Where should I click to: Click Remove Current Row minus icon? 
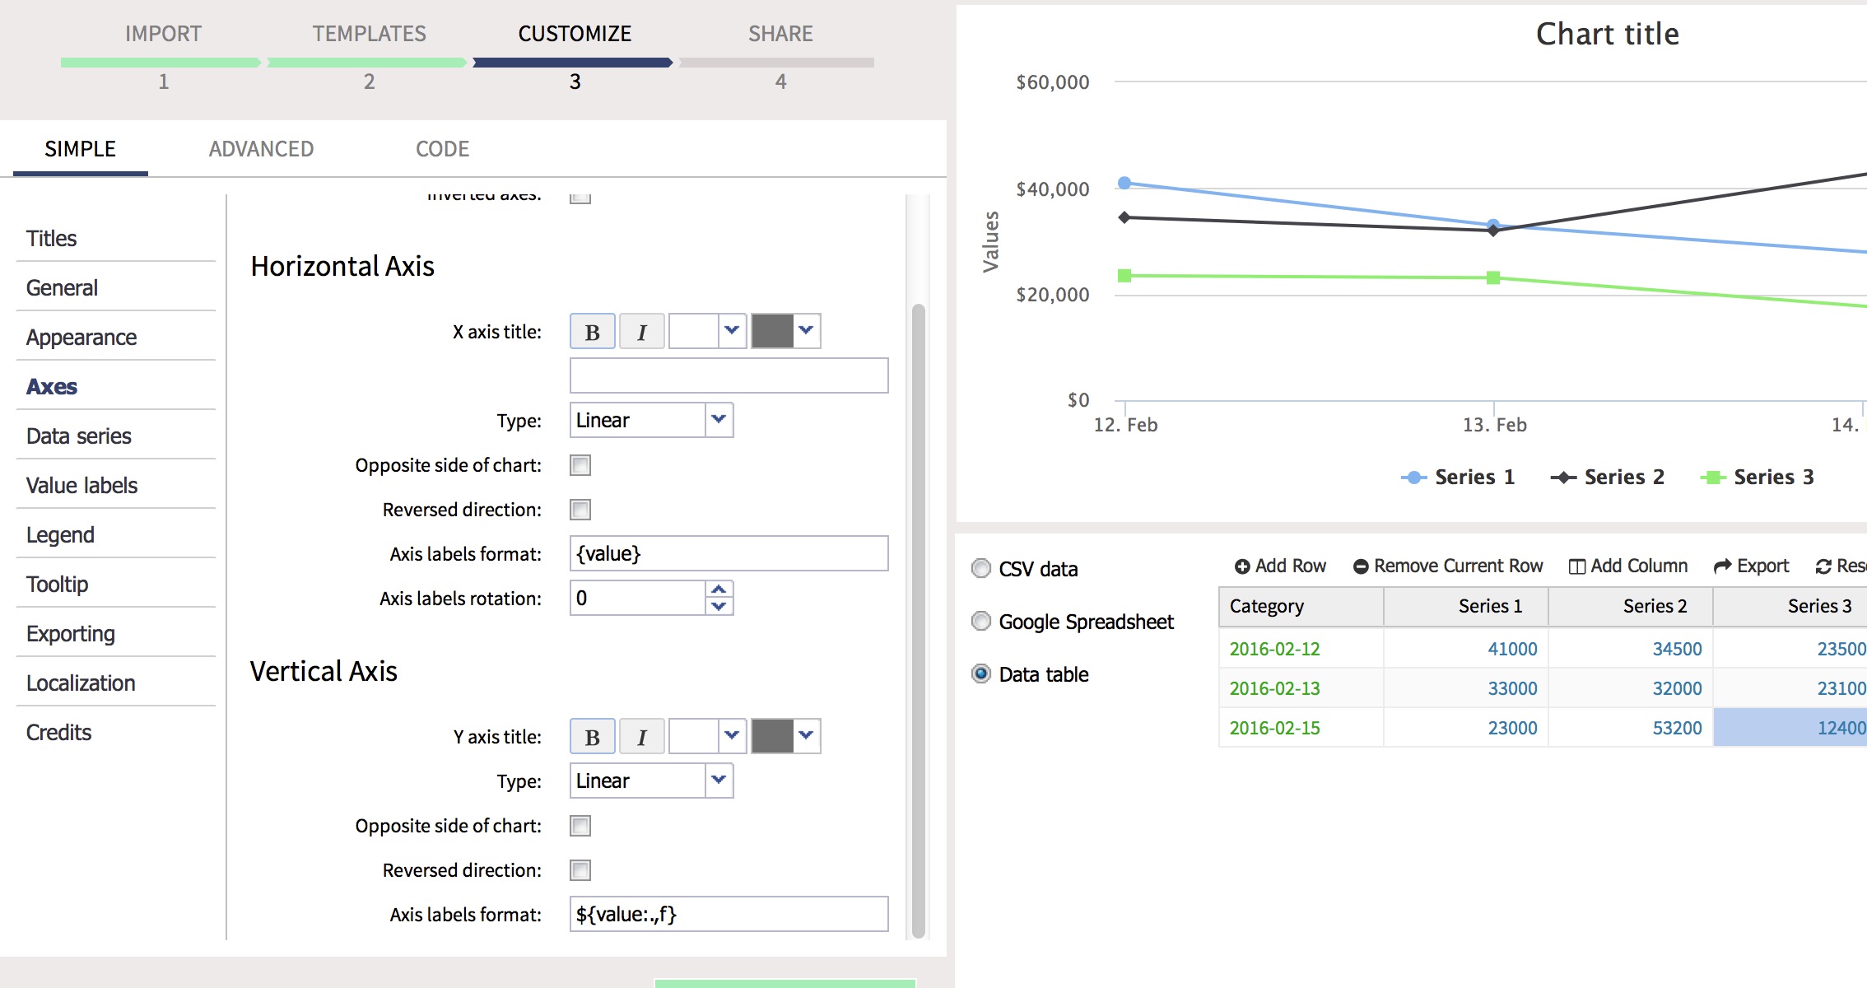(x=1361, y=566)
